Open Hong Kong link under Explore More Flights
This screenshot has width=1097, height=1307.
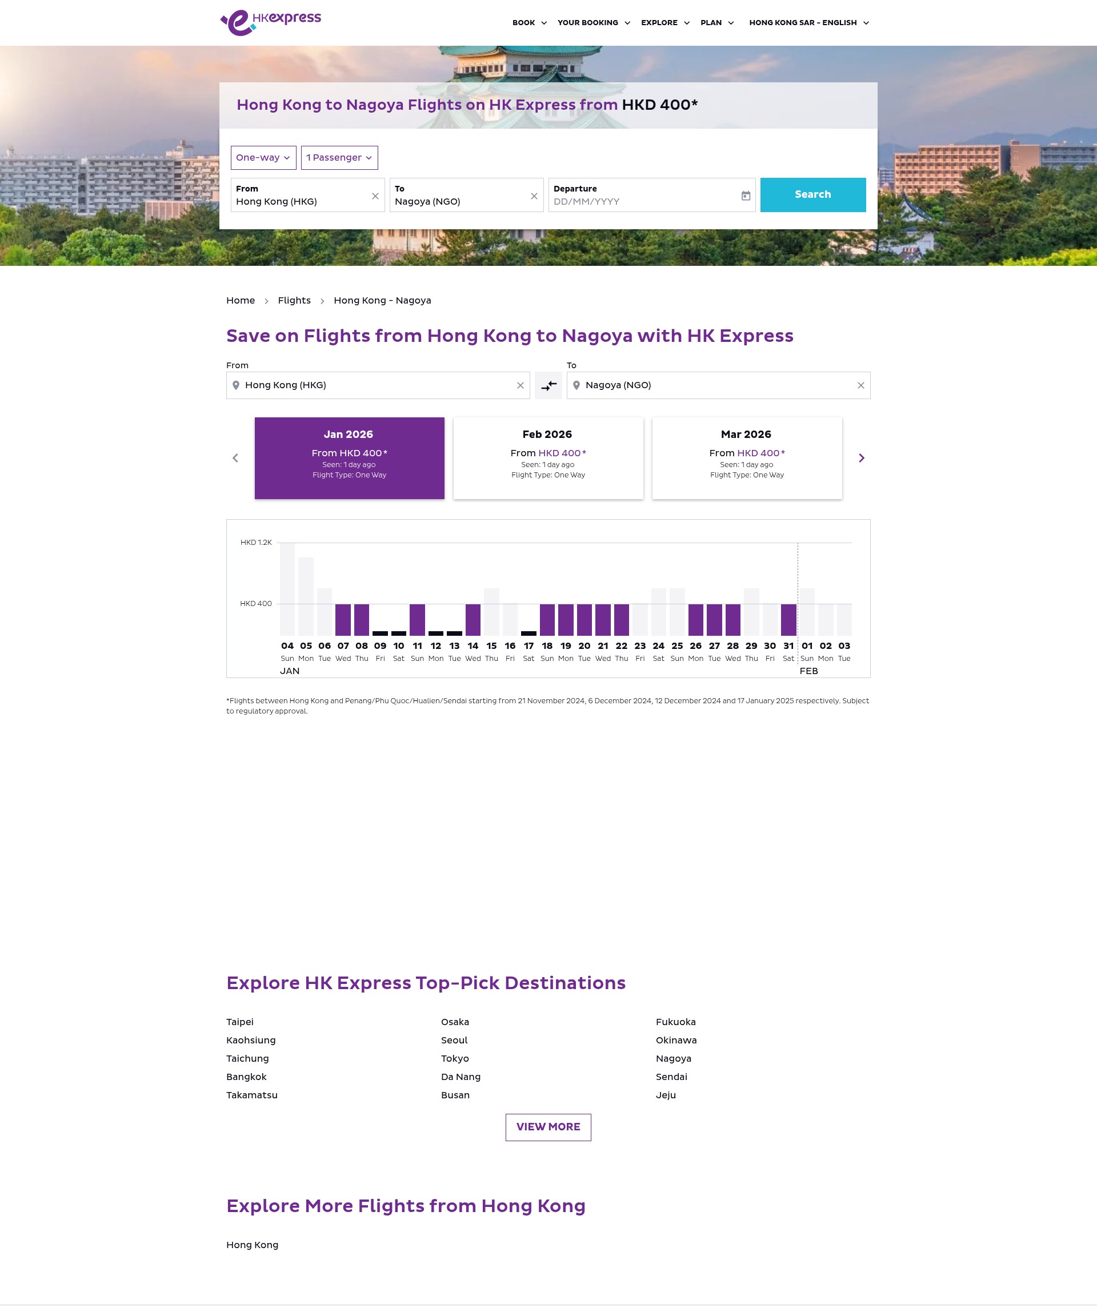(x=253, y=1245)
